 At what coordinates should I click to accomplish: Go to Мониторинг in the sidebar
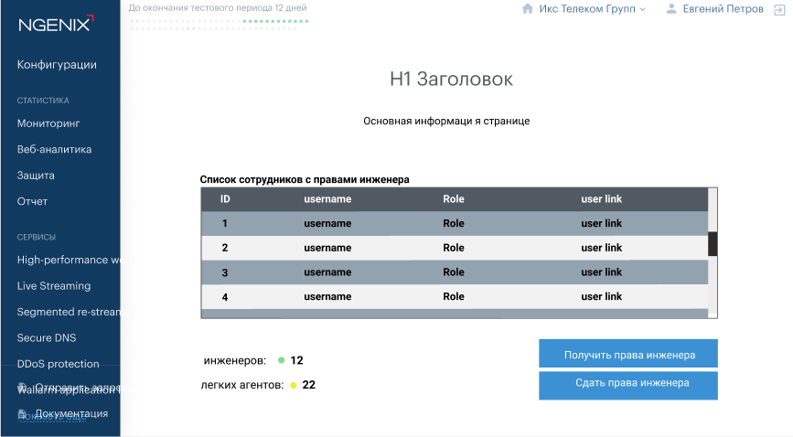[x=48, y=123]
